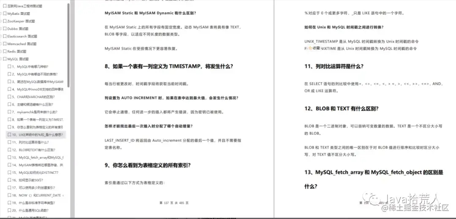The image size is (456, 219).
Task: Open the Elasticsearch 面试题 bookmark
Action: click(22, 36)
